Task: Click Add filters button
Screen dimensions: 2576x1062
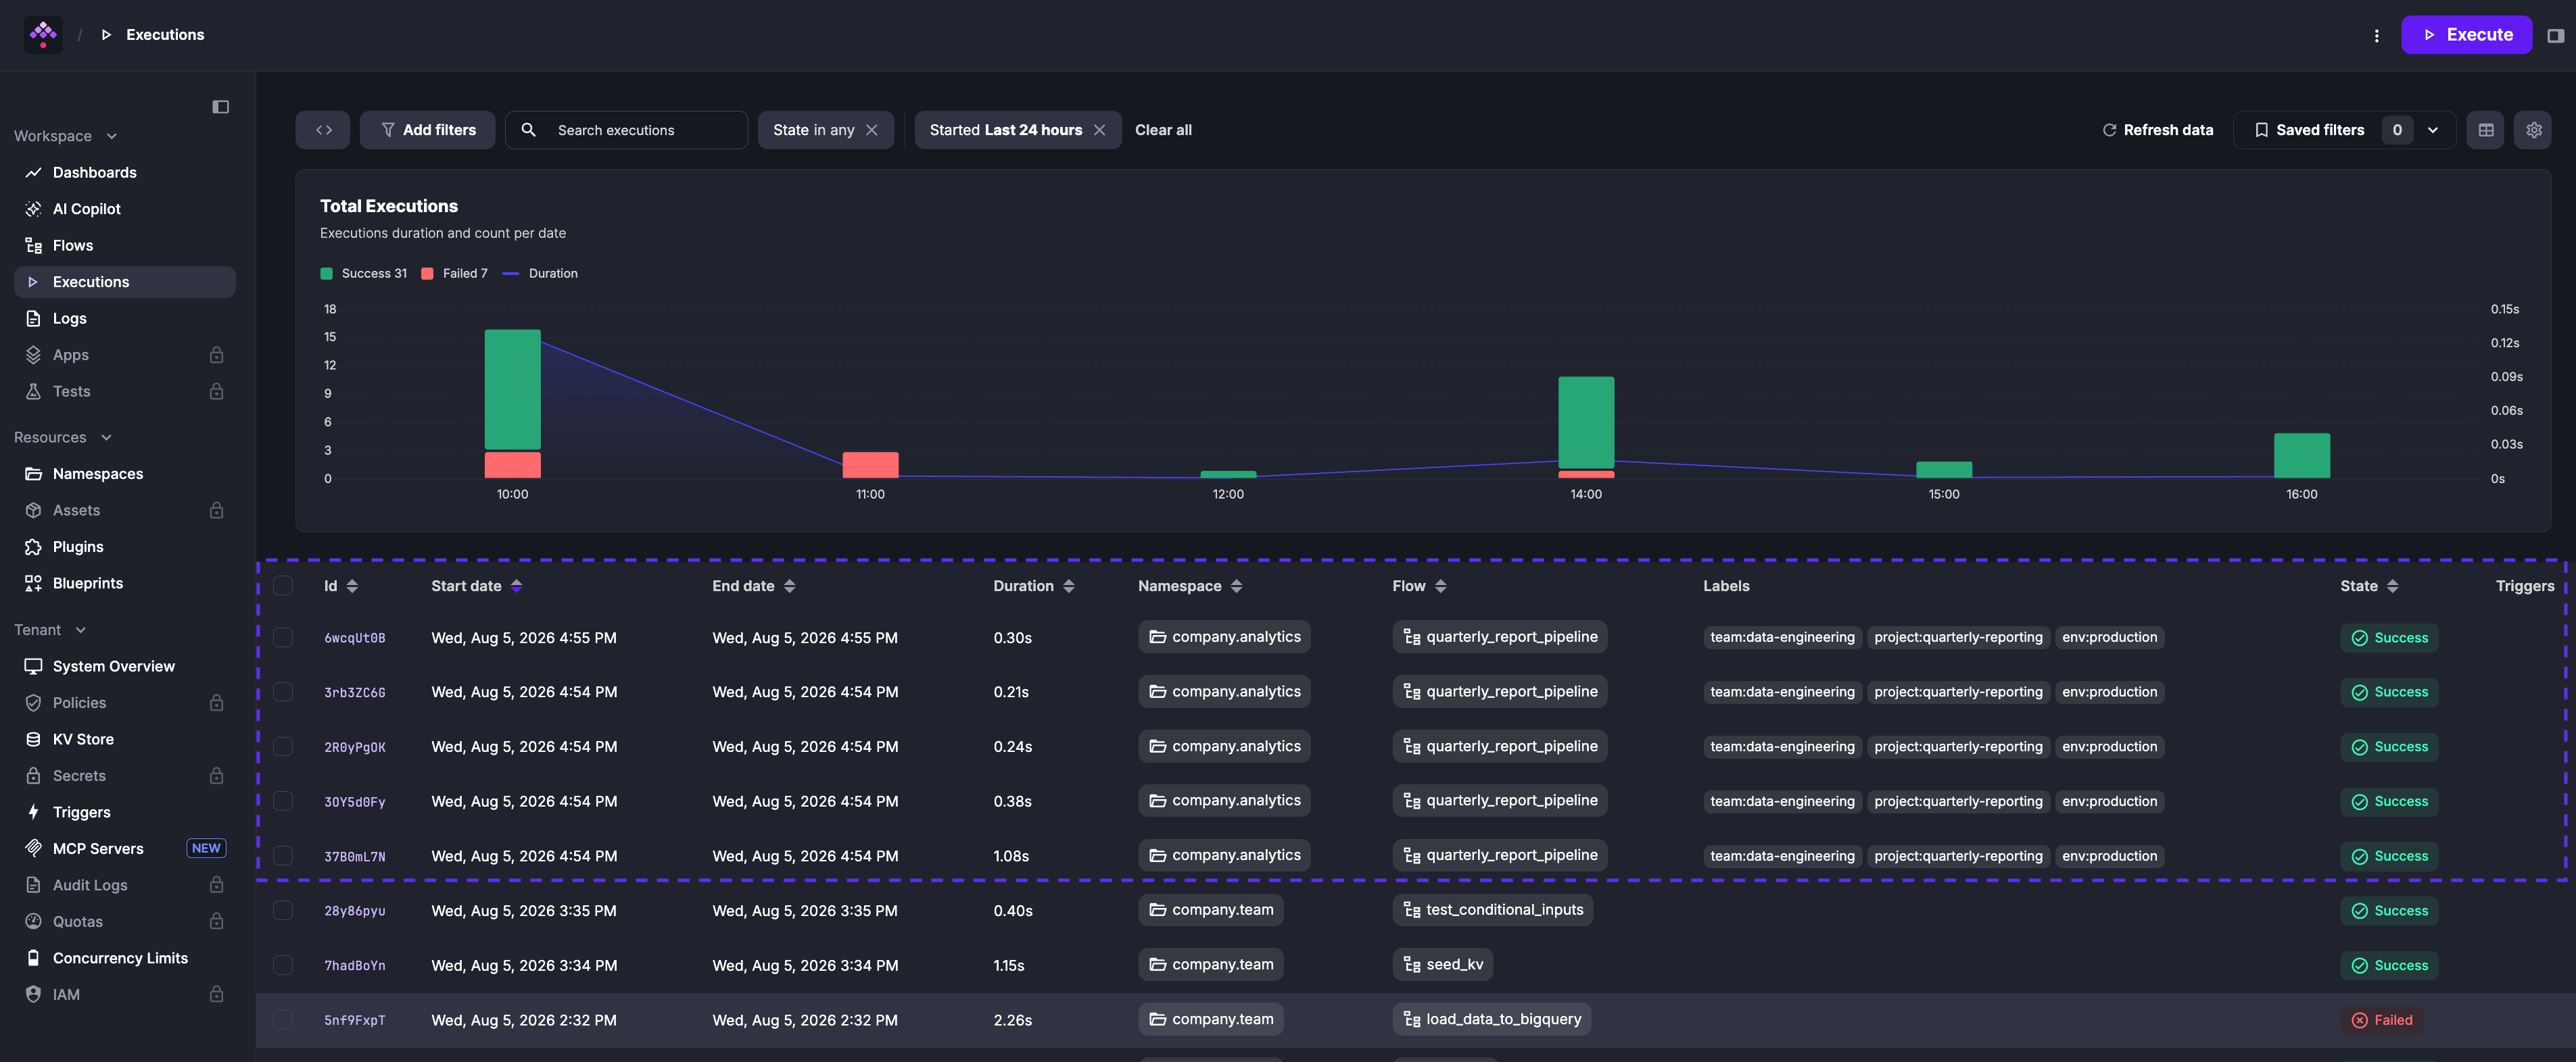Action: coord(427,130)
